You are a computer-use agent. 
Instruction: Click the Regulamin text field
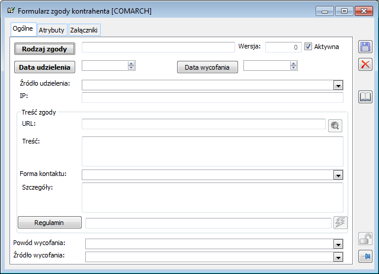coord(208,223)
